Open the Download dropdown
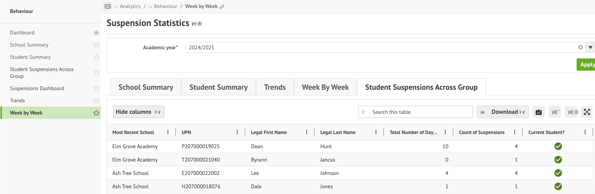 [503, 112]
